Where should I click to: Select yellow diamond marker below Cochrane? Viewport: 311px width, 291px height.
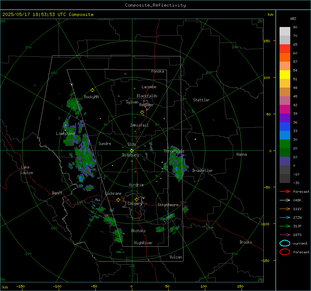click(x=119, y=200)
